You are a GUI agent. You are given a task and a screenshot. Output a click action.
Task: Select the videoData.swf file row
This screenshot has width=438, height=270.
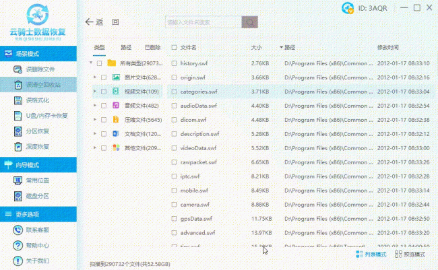point(301,148)
